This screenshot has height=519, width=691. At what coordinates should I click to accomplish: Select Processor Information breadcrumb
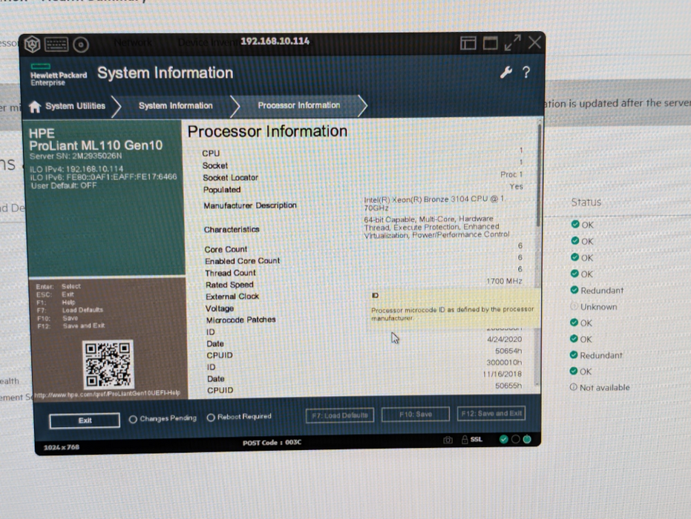(x=299, y=105)
